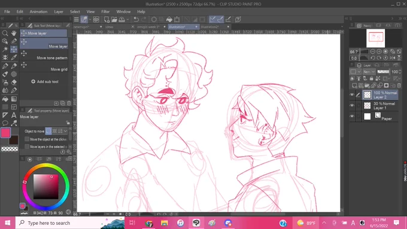Select Move grid sub tool
Viewport: 407px width, 229px height.
(44, 66)
